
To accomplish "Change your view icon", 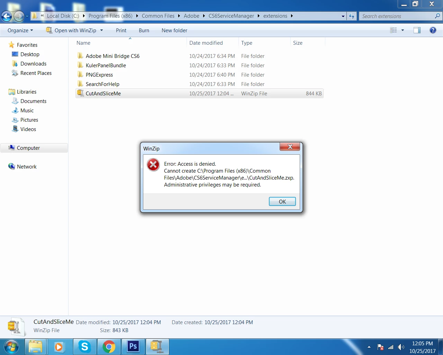I will [394, 30].
